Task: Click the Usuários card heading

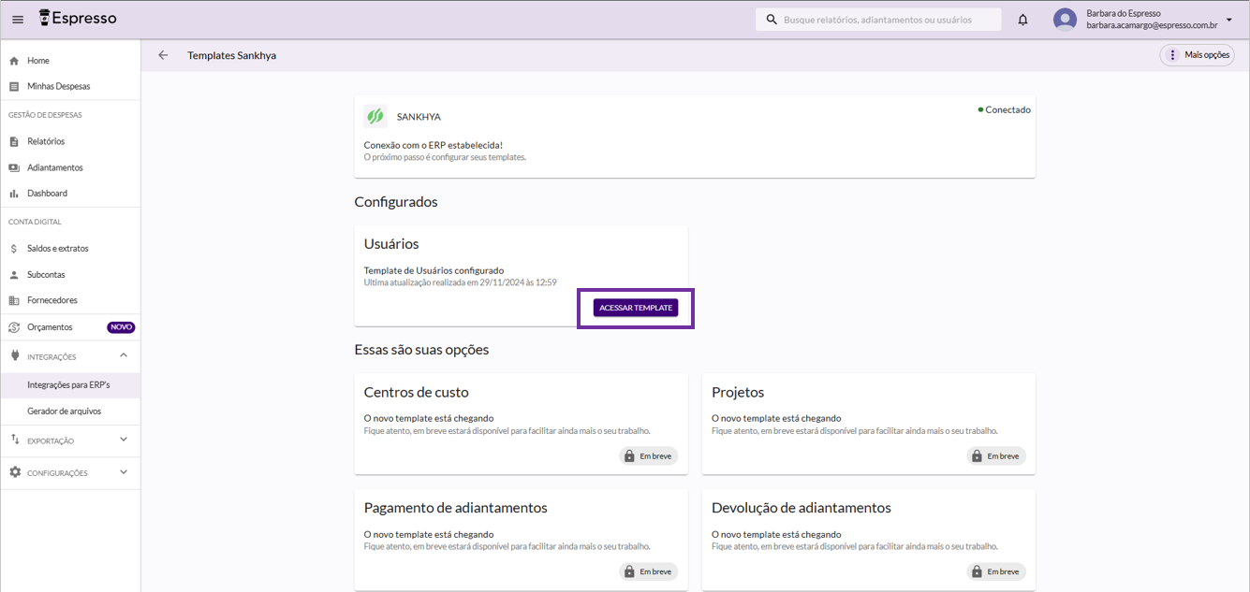Action: coord(391,244)
